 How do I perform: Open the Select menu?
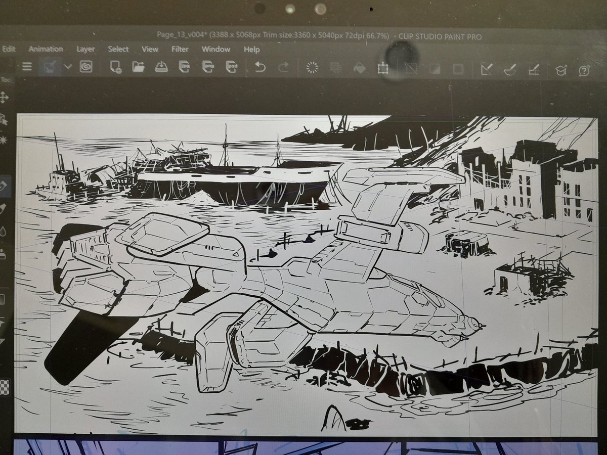[118, 49]
